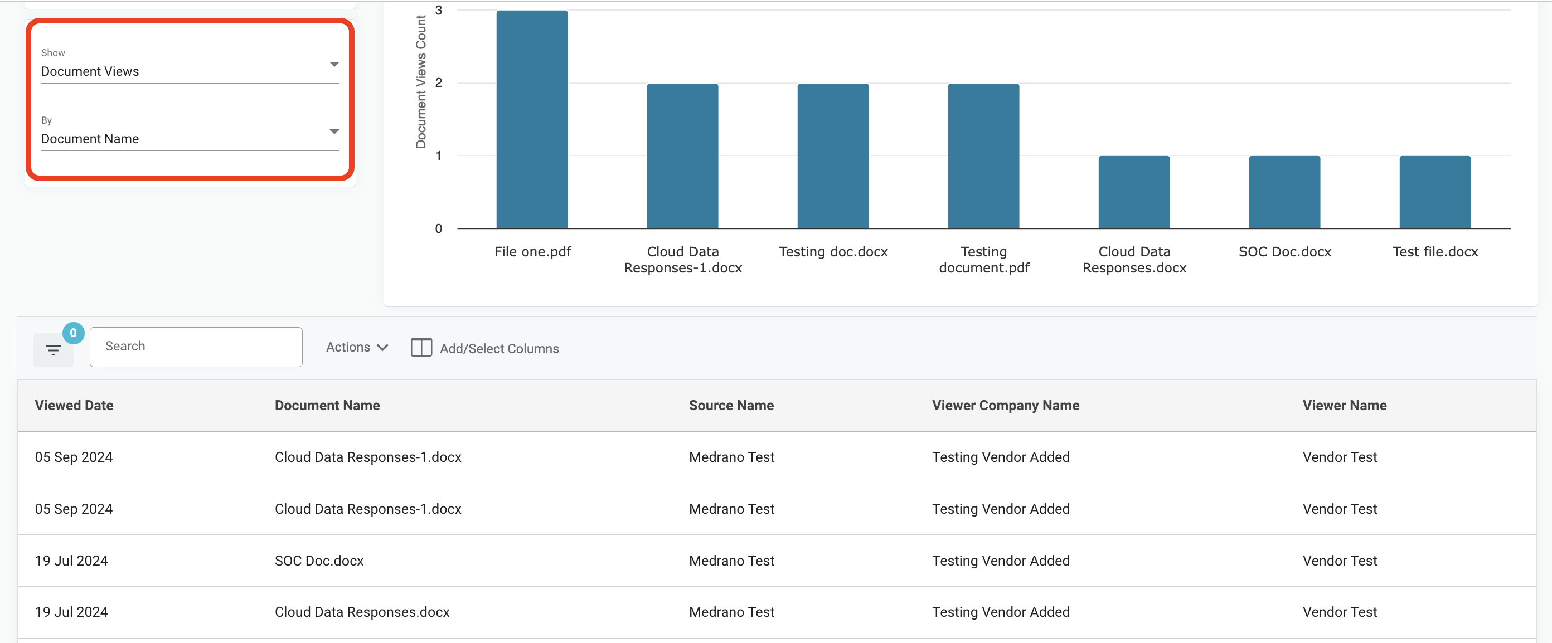Click the filter count badge showing 0
1552x643 pixels.
[x=73, y=333]
